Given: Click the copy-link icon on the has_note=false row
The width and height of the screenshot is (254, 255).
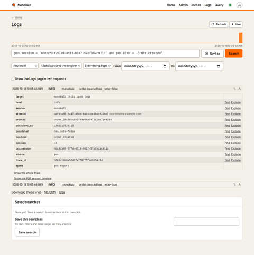Looking at the screenshot, I should 234,89.
